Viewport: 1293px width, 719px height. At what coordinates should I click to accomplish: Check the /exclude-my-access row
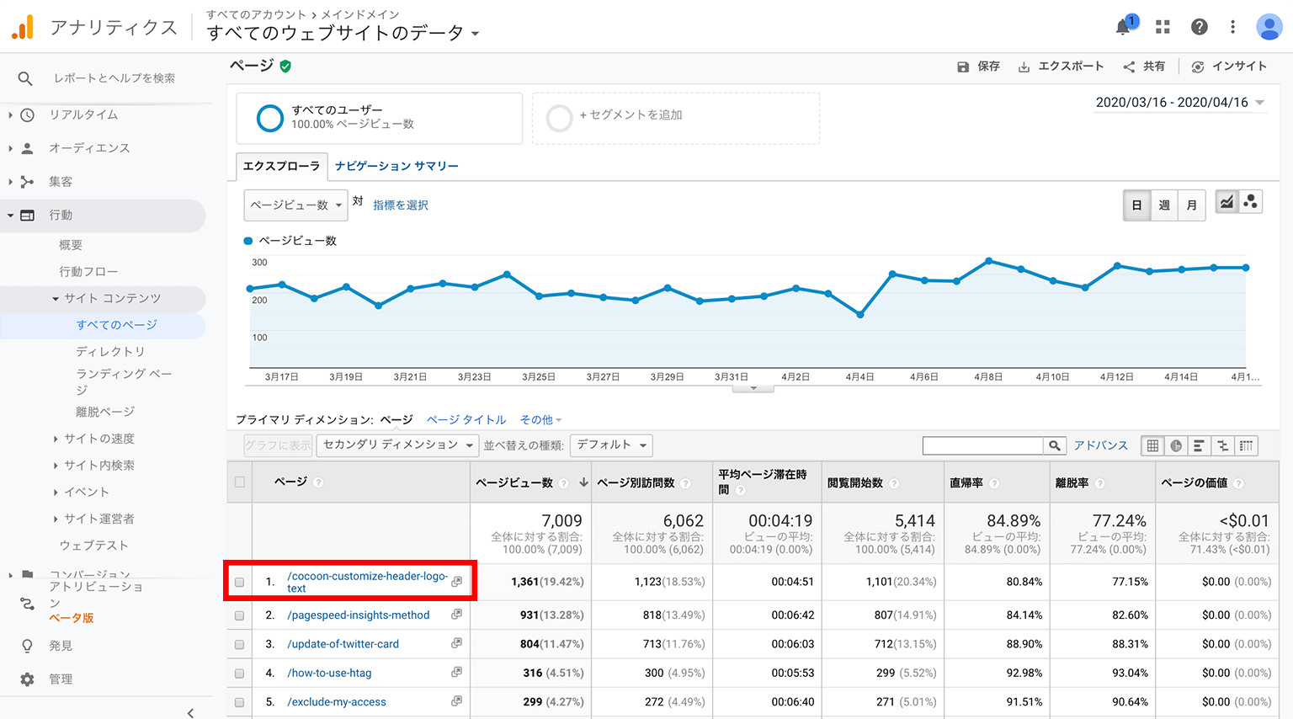point(240,701)
